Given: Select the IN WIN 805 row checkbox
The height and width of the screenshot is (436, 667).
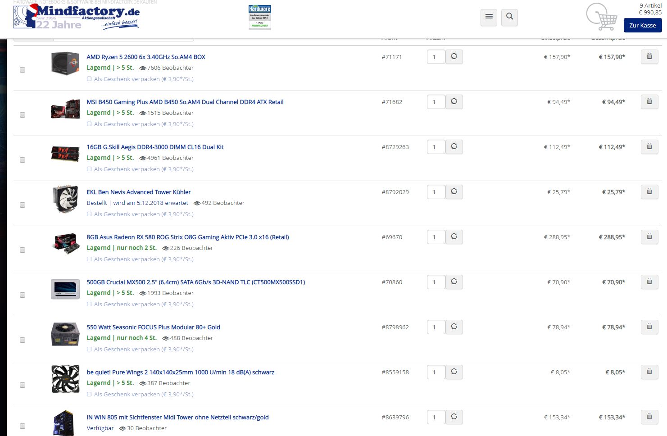Looking at the screenshot, I should (x=23, y=426).
